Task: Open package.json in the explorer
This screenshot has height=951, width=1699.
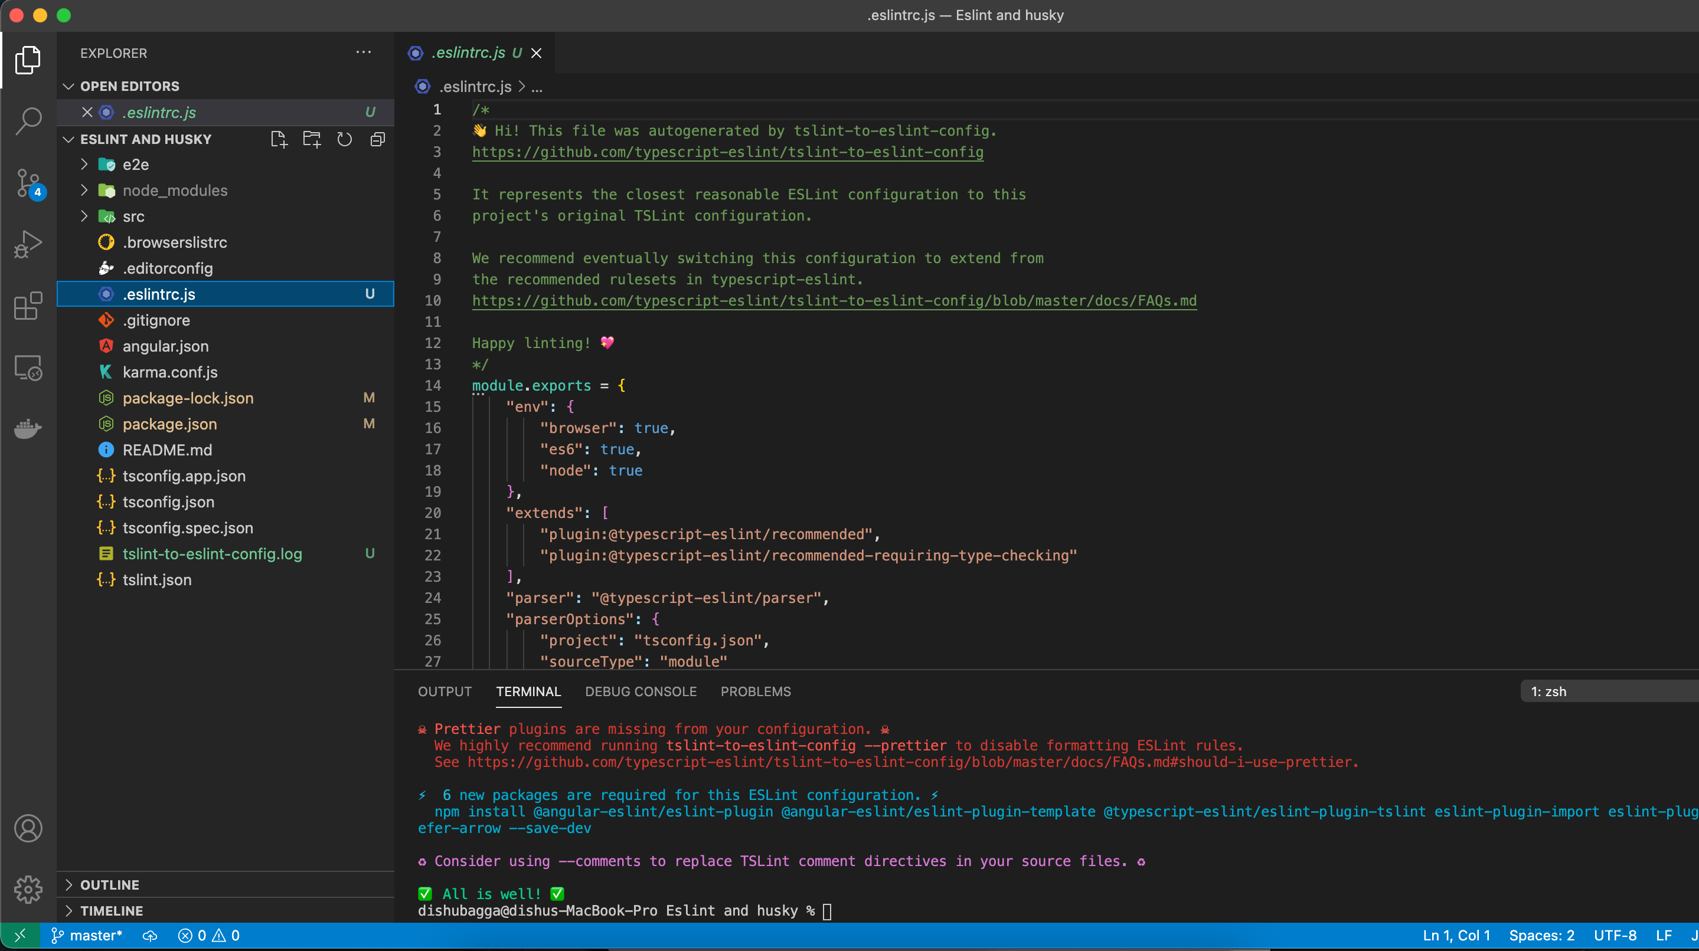Action: (169, 424)
